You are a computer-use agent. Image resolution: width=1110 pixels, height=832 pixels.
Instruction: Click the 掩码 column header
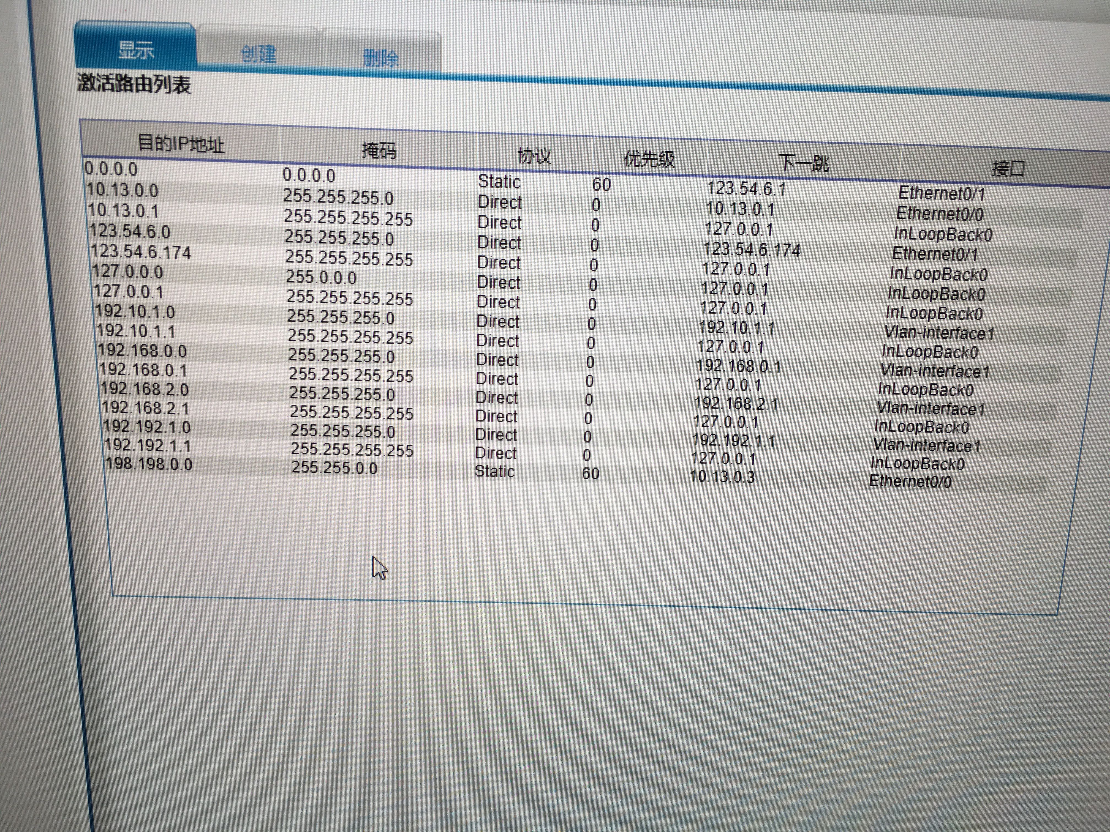pyautogui.click(x=379, y=150)
